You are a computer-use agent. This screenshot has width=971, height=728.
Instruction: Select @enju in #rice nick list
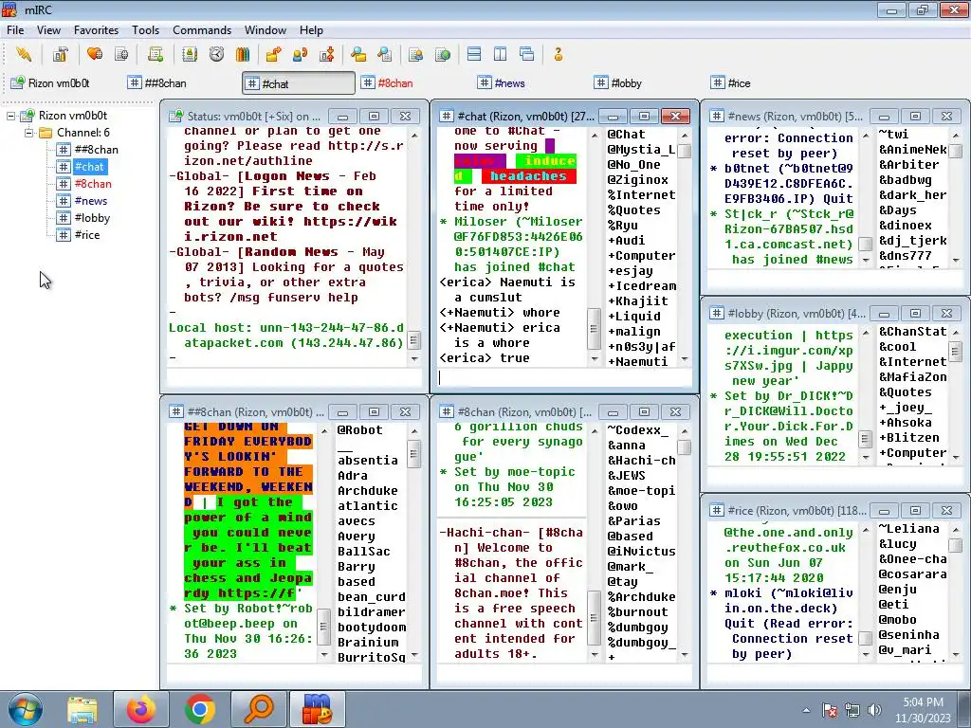[898, 590]
